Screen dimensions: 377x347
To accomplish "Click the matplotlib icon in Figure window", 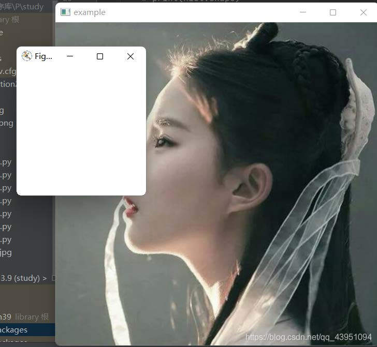I will click(x=27, y=56).
